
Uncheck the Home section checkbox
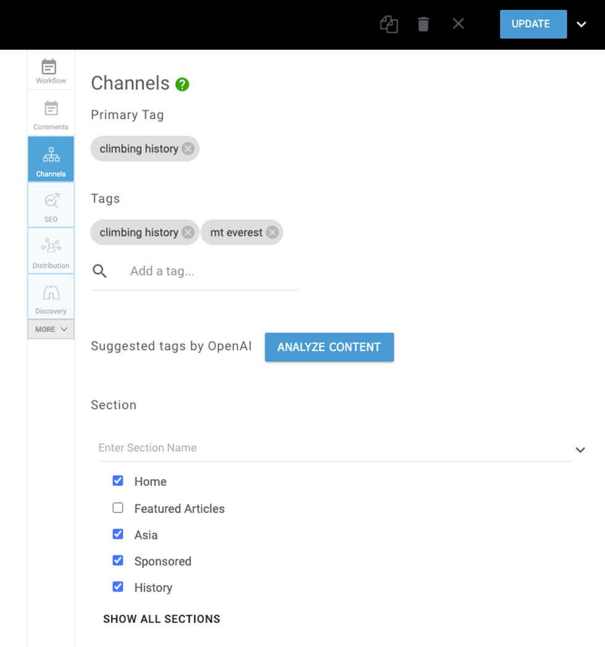click(118, 481)
